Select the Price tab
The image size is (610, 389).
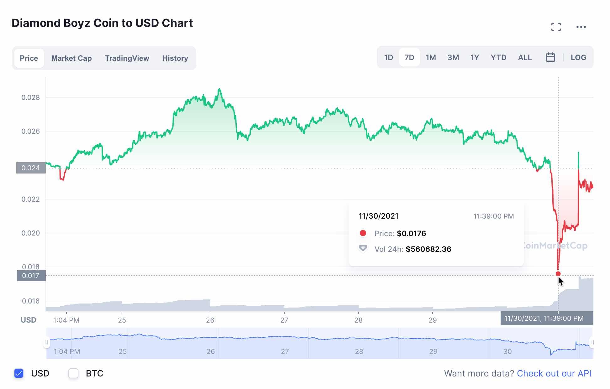pyautogui.click(x=29, y=58)
